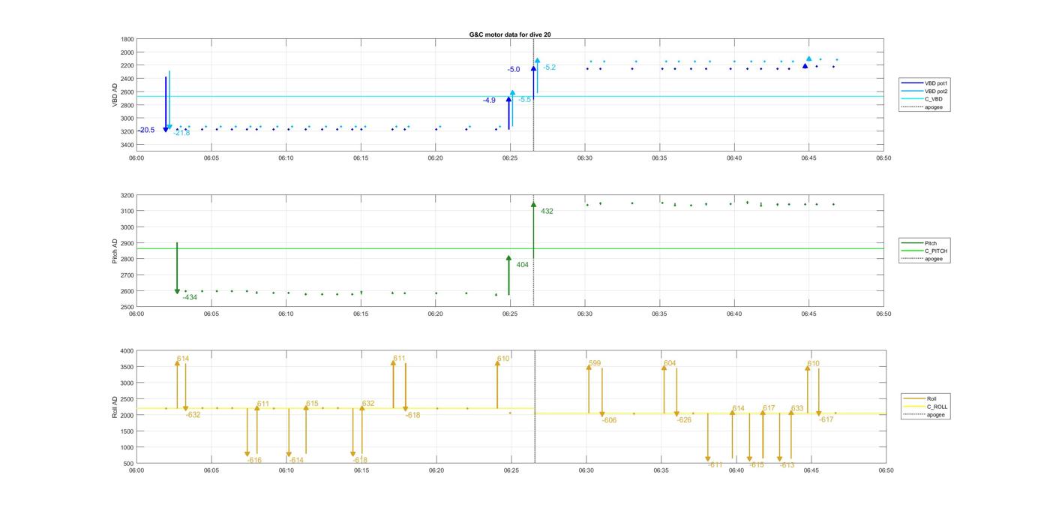Click the "599" roll data label
Viewport: 1050px width, 520px height.
click(595, 363)
